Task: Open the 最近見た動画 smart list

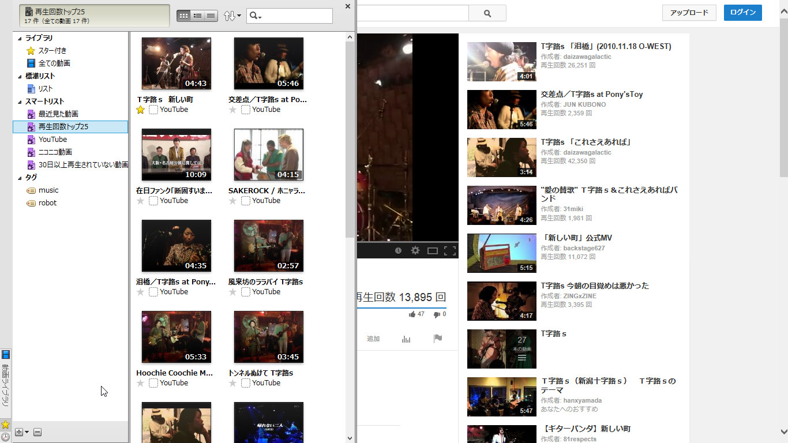Action: [52, 114]
